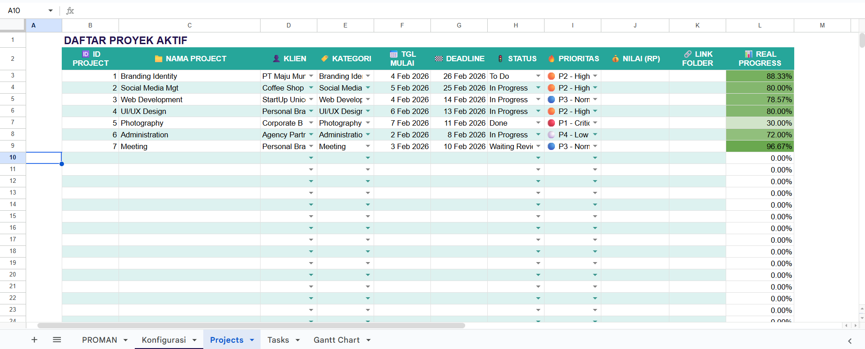Open the Gantt Chart sheet tab
Screen dimensions: 865x349
point(336,340)
